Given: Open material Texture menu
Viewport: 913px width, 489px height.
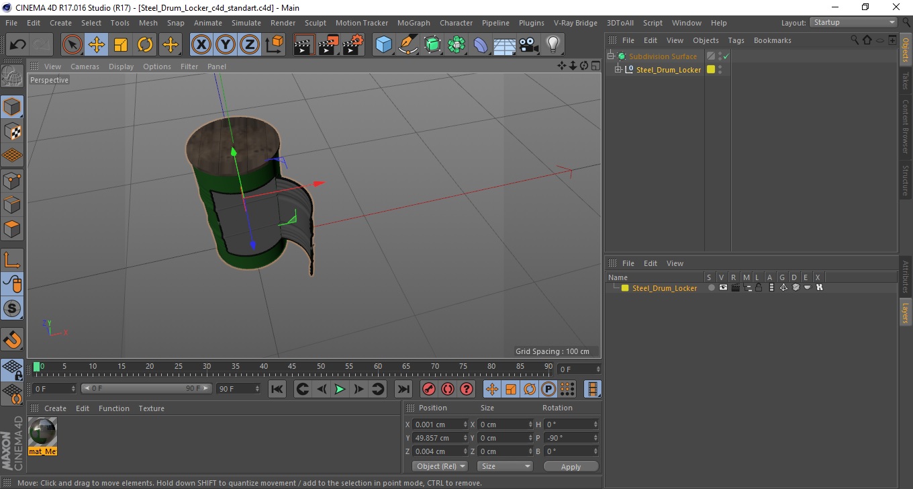Looking at the screenshot, I should click(x=151, y=408).
